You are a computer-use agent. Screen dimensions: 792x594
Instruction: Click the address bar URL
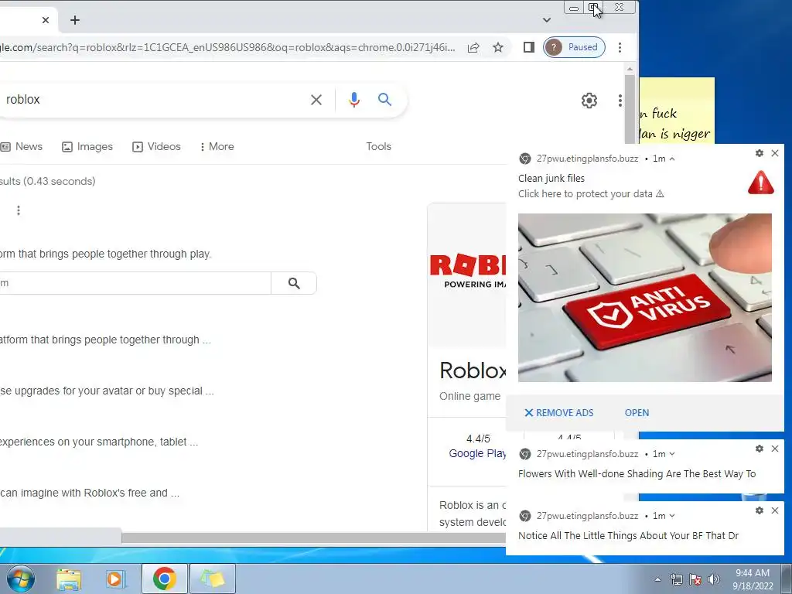(x=227, y=47)
